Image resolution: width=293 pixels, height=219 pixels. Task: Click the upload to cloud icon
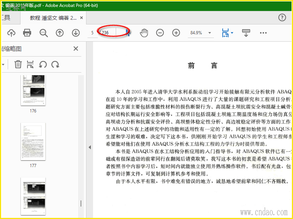coord(11,33)
